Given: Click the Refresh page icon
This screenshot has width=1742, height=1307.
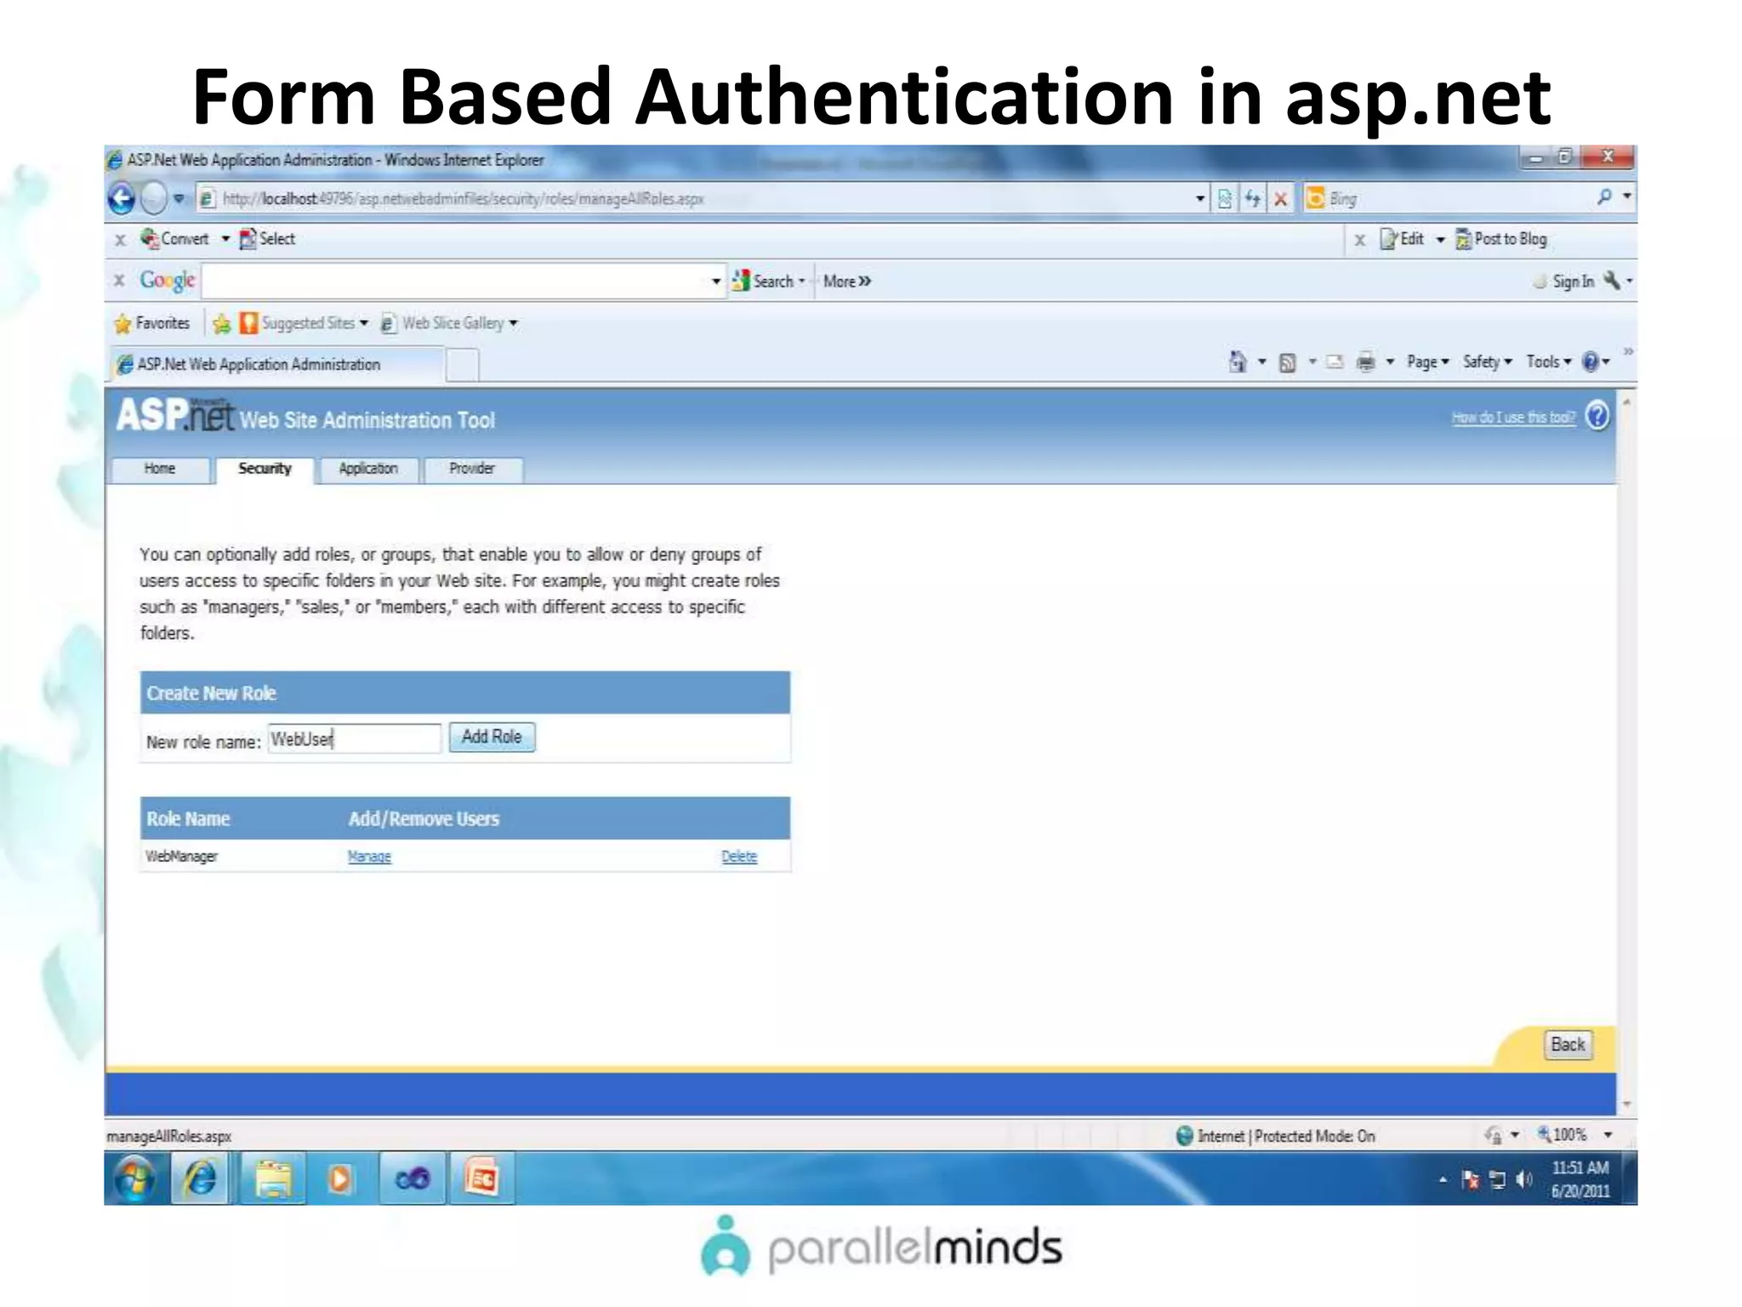Looking at the screenshot, I should tap(1252, 199).
